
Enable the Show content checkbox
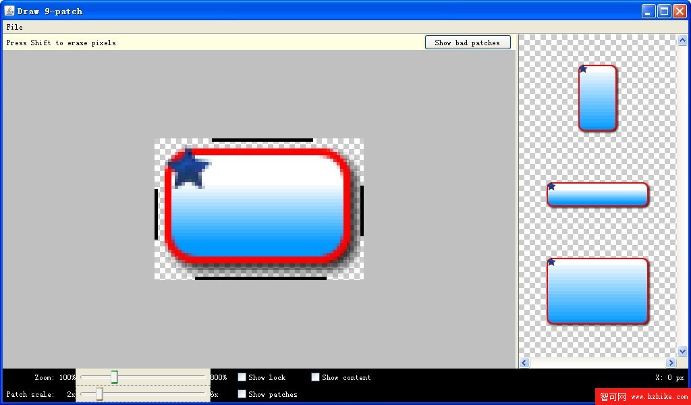[x=316, y=377]
